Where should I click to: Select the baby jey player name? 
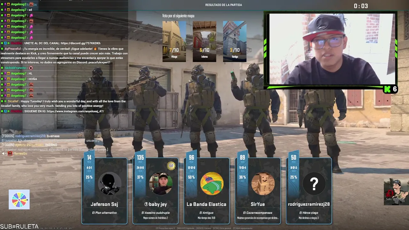tap(158, 204)
